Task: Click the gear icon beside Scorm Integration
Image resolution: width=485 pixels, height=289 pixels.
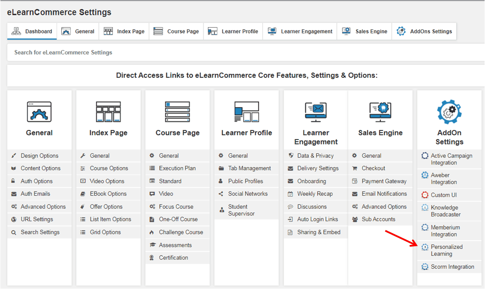Action: point(425,267)
